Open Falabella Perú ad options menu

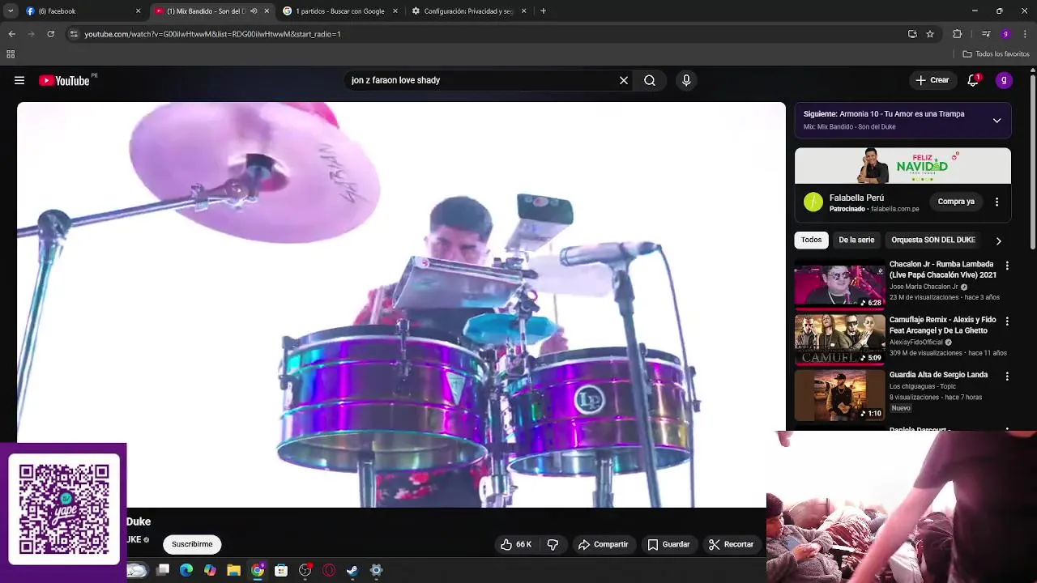pos(996,202)
